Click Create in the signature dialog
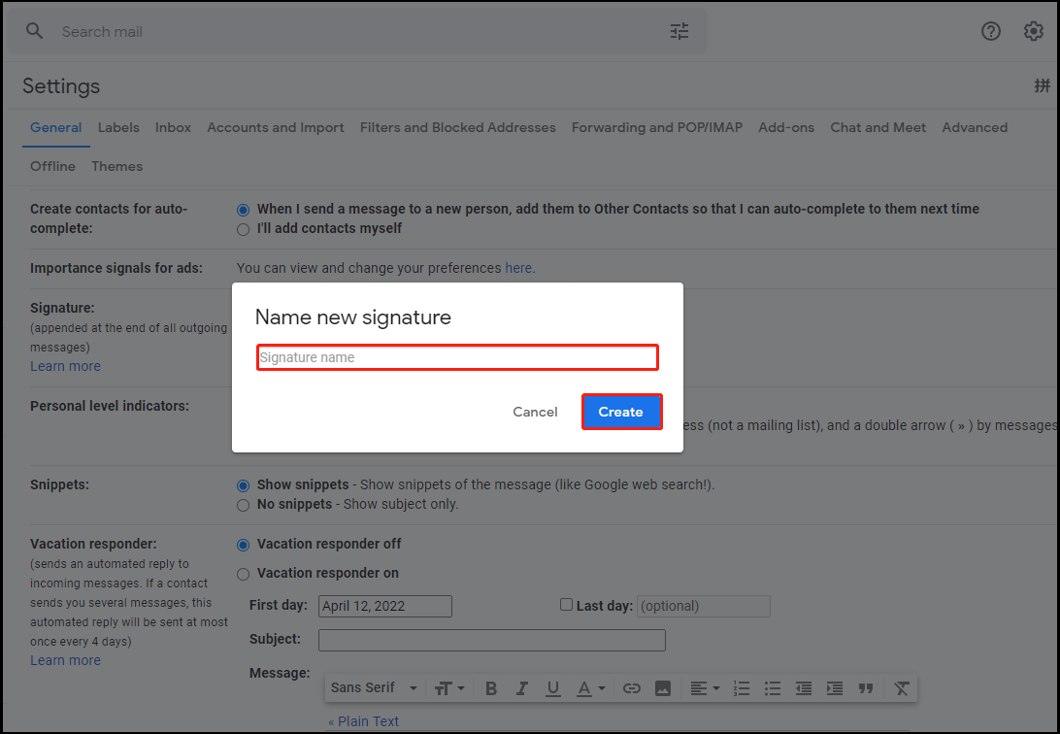 (621, 412)
